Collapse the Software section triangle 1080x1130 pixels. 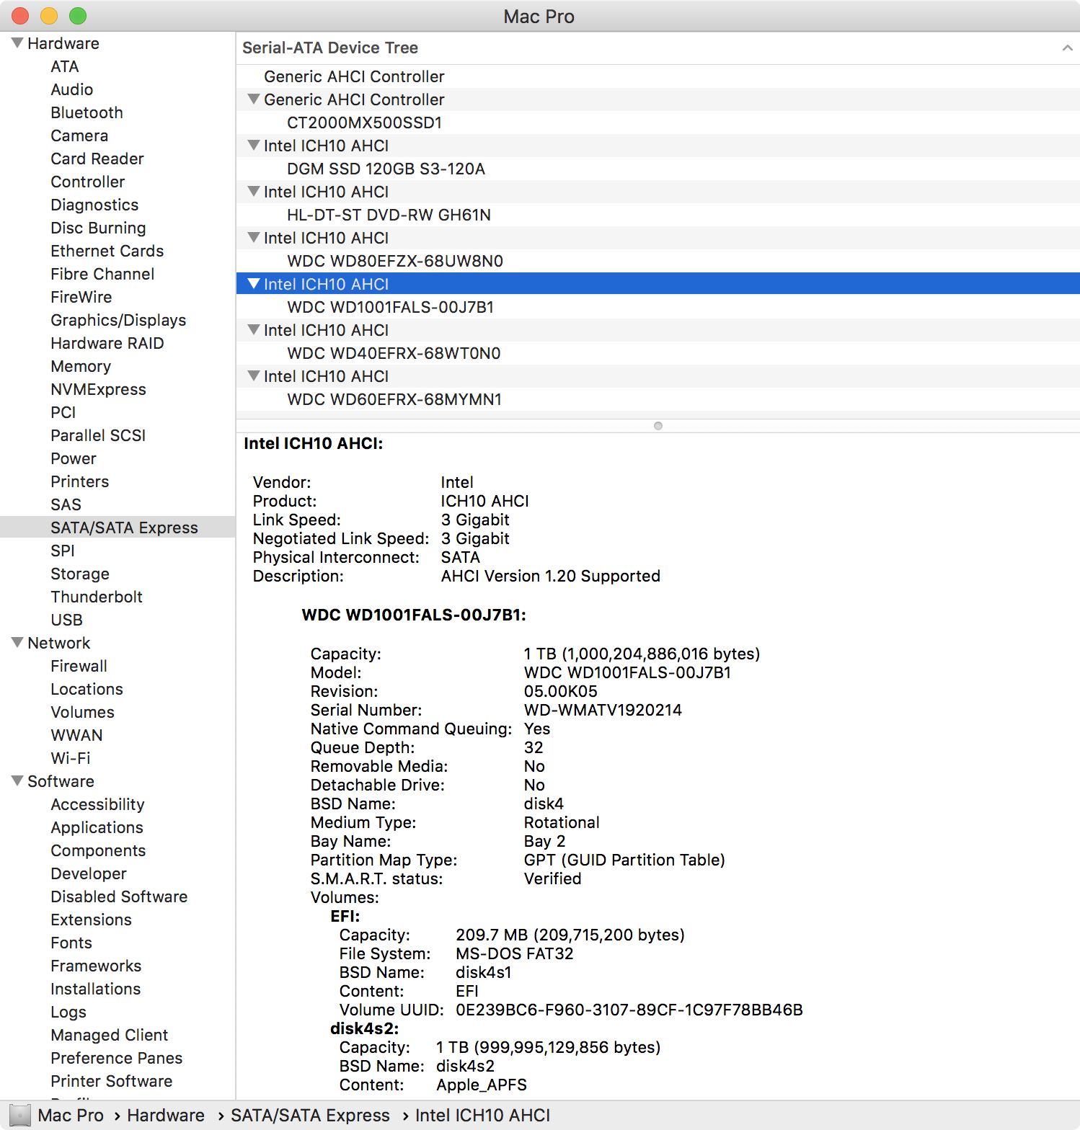[x=17, y=781]
